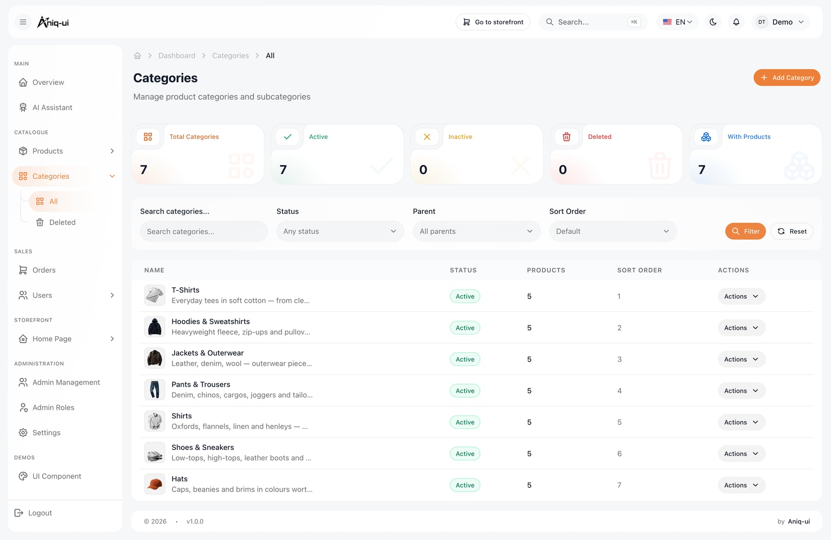
Task: Click the Pants & Trousers thumbnail
Action: pyautogui.click(x=155, y=390)
